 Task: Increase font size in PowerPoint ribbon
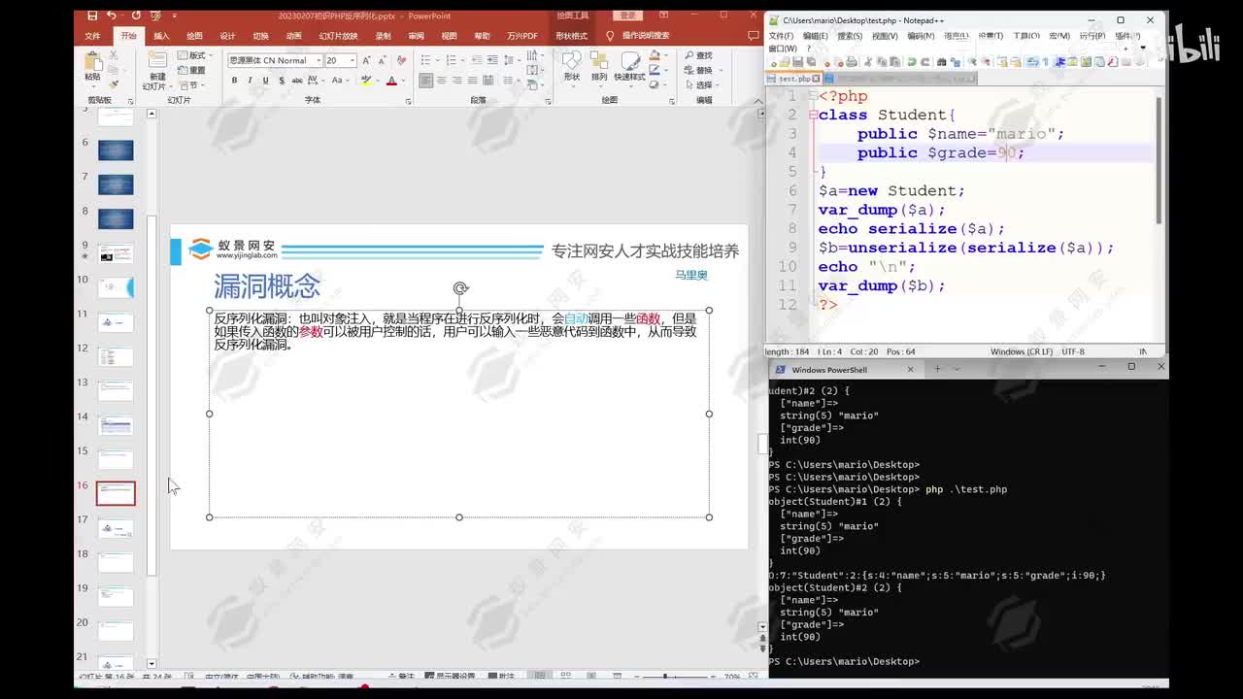tap(366, 61)
